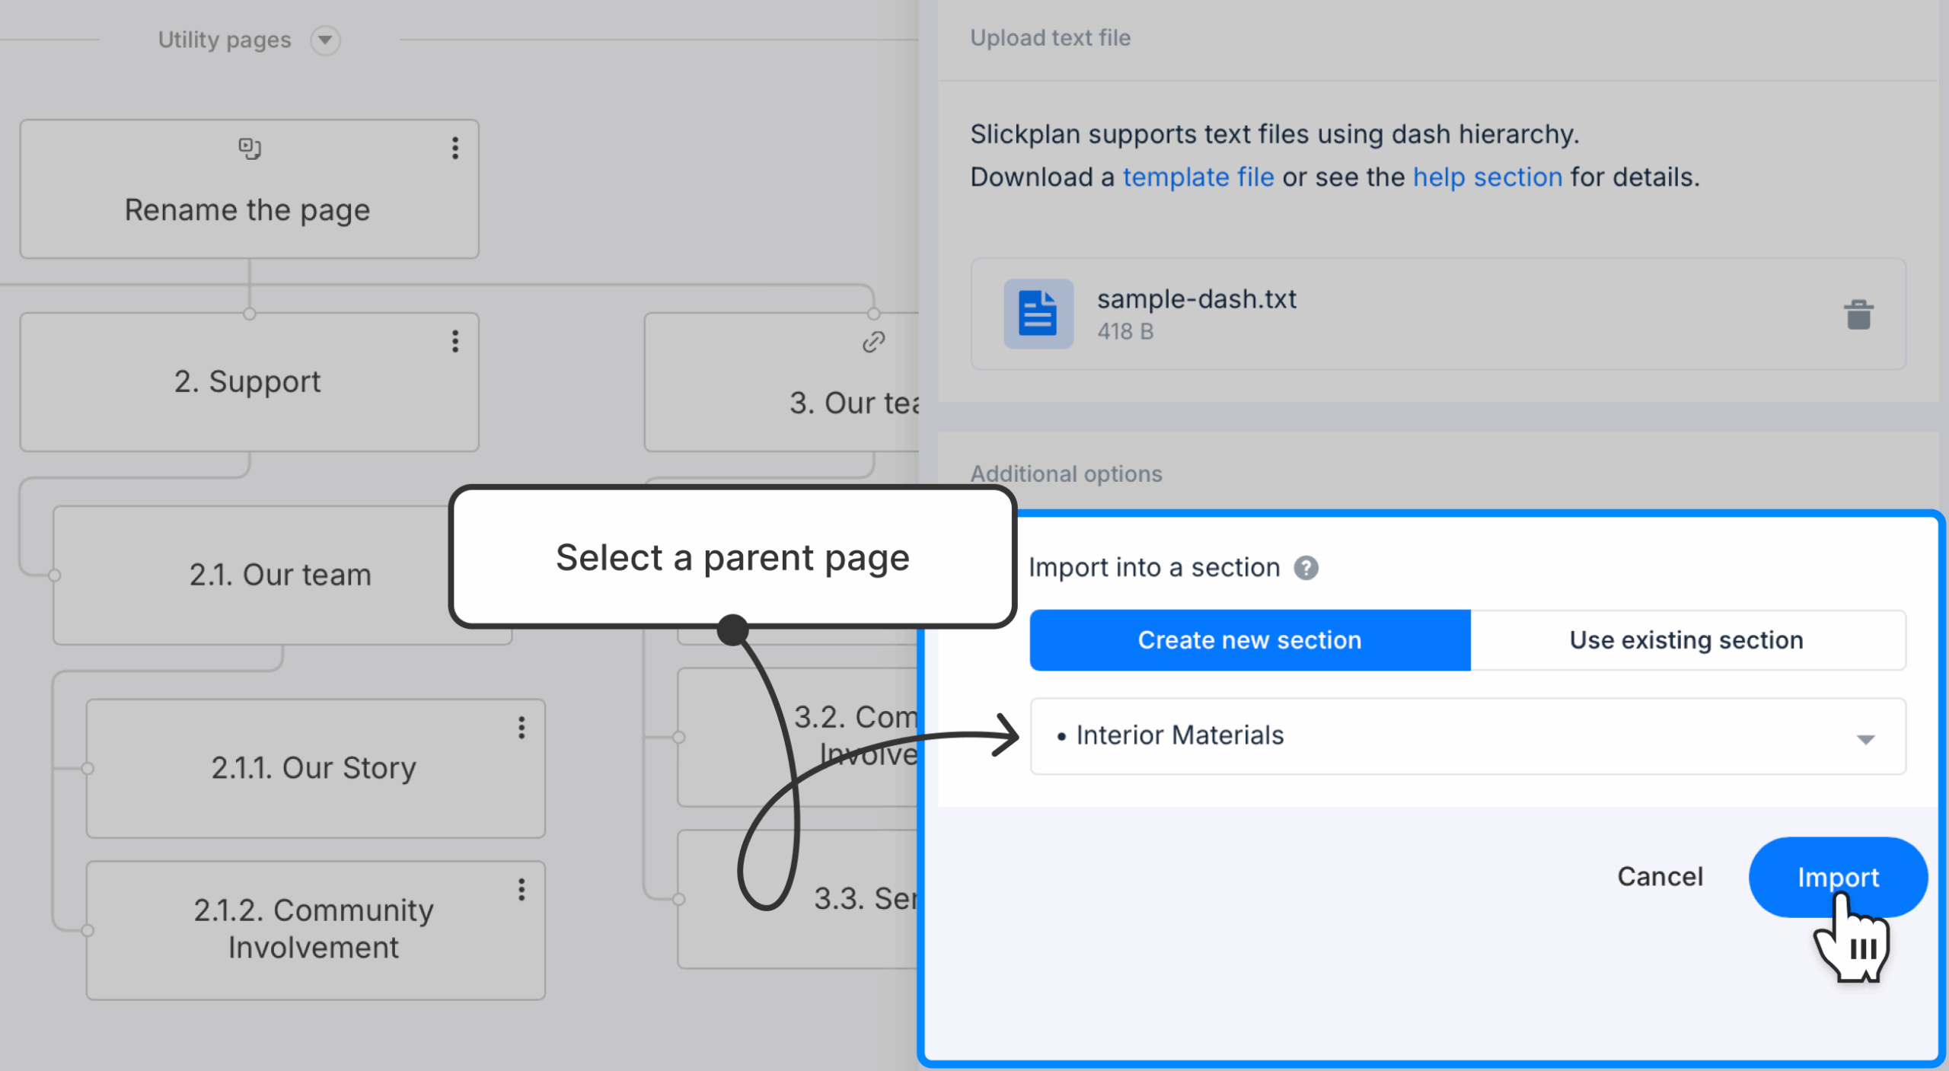Open the help section link

point(1488,177)
